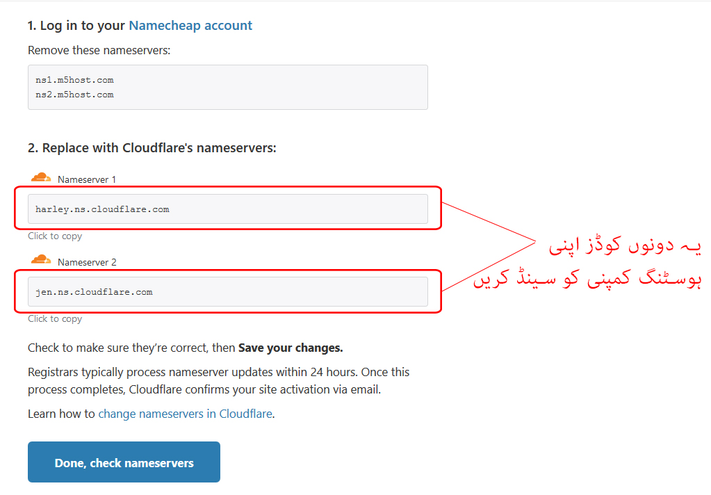The height and width of the screenshot is (495, 711).
Task: Click the 'Save your changes' bold text
Action: click(291, 348)
